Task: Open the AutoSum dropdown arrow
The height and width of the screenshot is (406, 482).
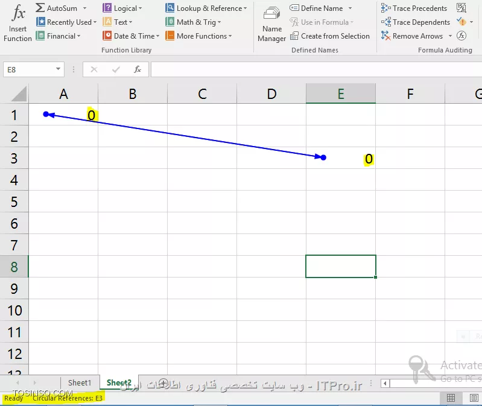Action: pyautogui.click(x=85, y=8)
